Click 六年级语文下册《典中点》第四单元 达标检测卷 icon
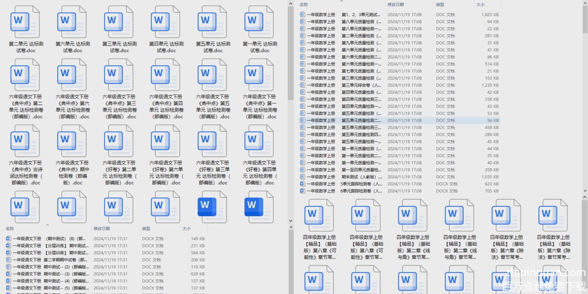Image resolution: width=588 pixels, height=294 pixels. tap(165, 75)
